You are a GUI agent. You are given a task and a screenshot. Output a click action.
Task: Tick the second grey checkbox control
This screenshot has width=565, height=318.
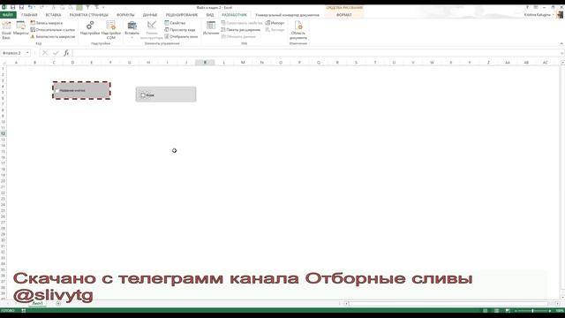click(143, 95)
